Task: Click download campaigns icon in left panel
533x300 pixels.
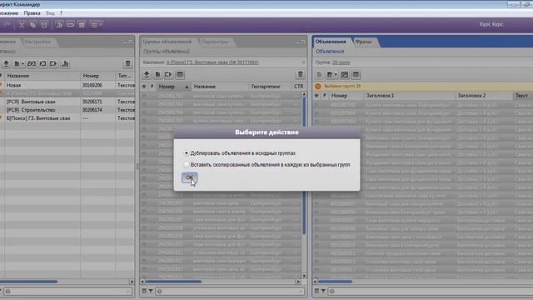Action: (x=6, y=63)
